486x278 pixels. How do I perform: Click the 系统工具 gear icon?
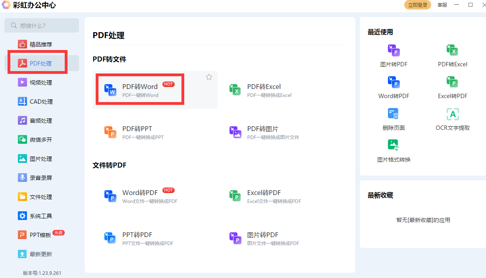pyautogui.click(x=22, y=216)
